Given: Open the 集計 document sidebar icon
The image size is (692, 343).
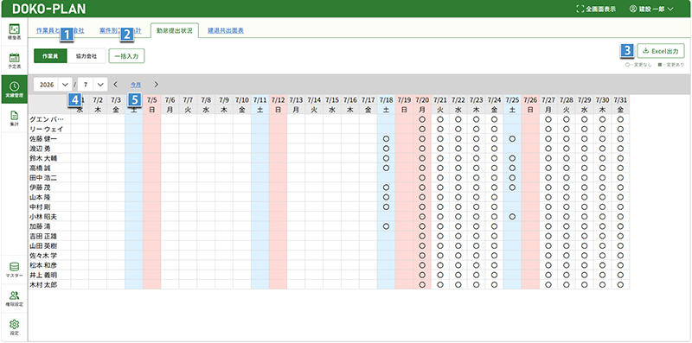Looking at the screenshot, I should point(14,118).
